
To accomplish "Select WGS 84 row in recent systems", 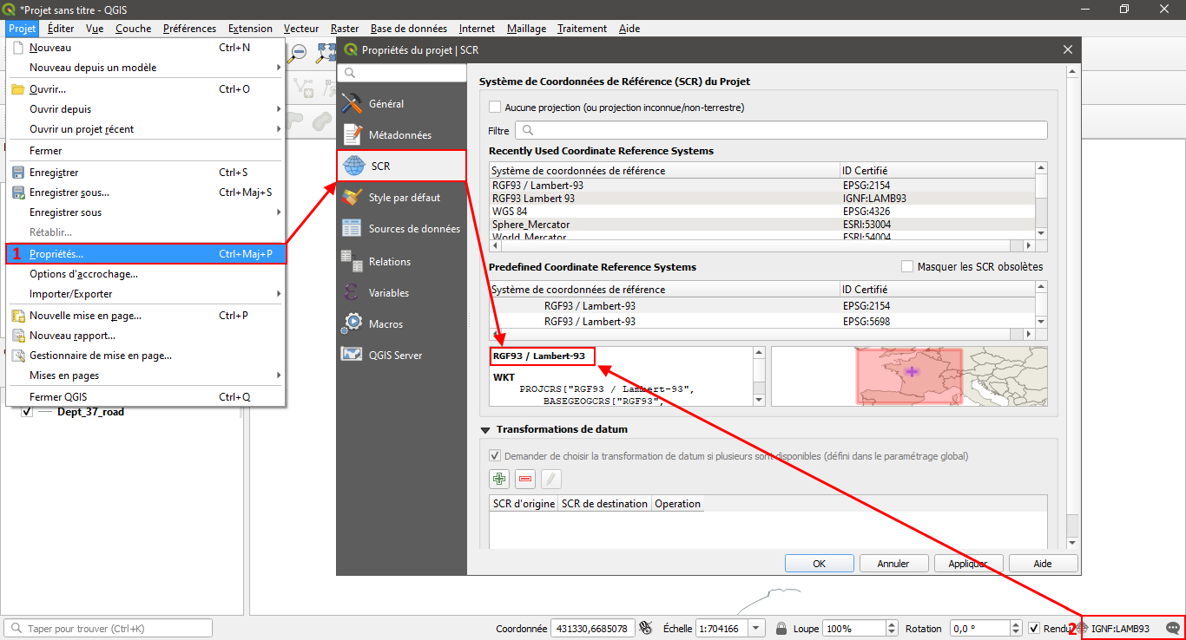I will coord(761,211).
